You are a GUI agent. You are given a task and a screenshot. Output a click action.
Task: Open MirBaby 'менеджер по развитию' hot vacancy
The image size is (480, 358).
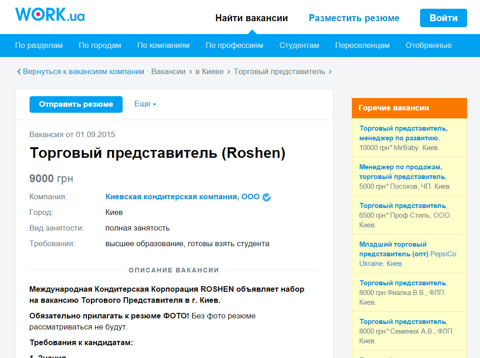tap(403, 133)
